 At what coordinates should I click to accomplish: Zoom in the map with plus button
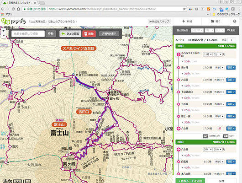pos(3,31)
